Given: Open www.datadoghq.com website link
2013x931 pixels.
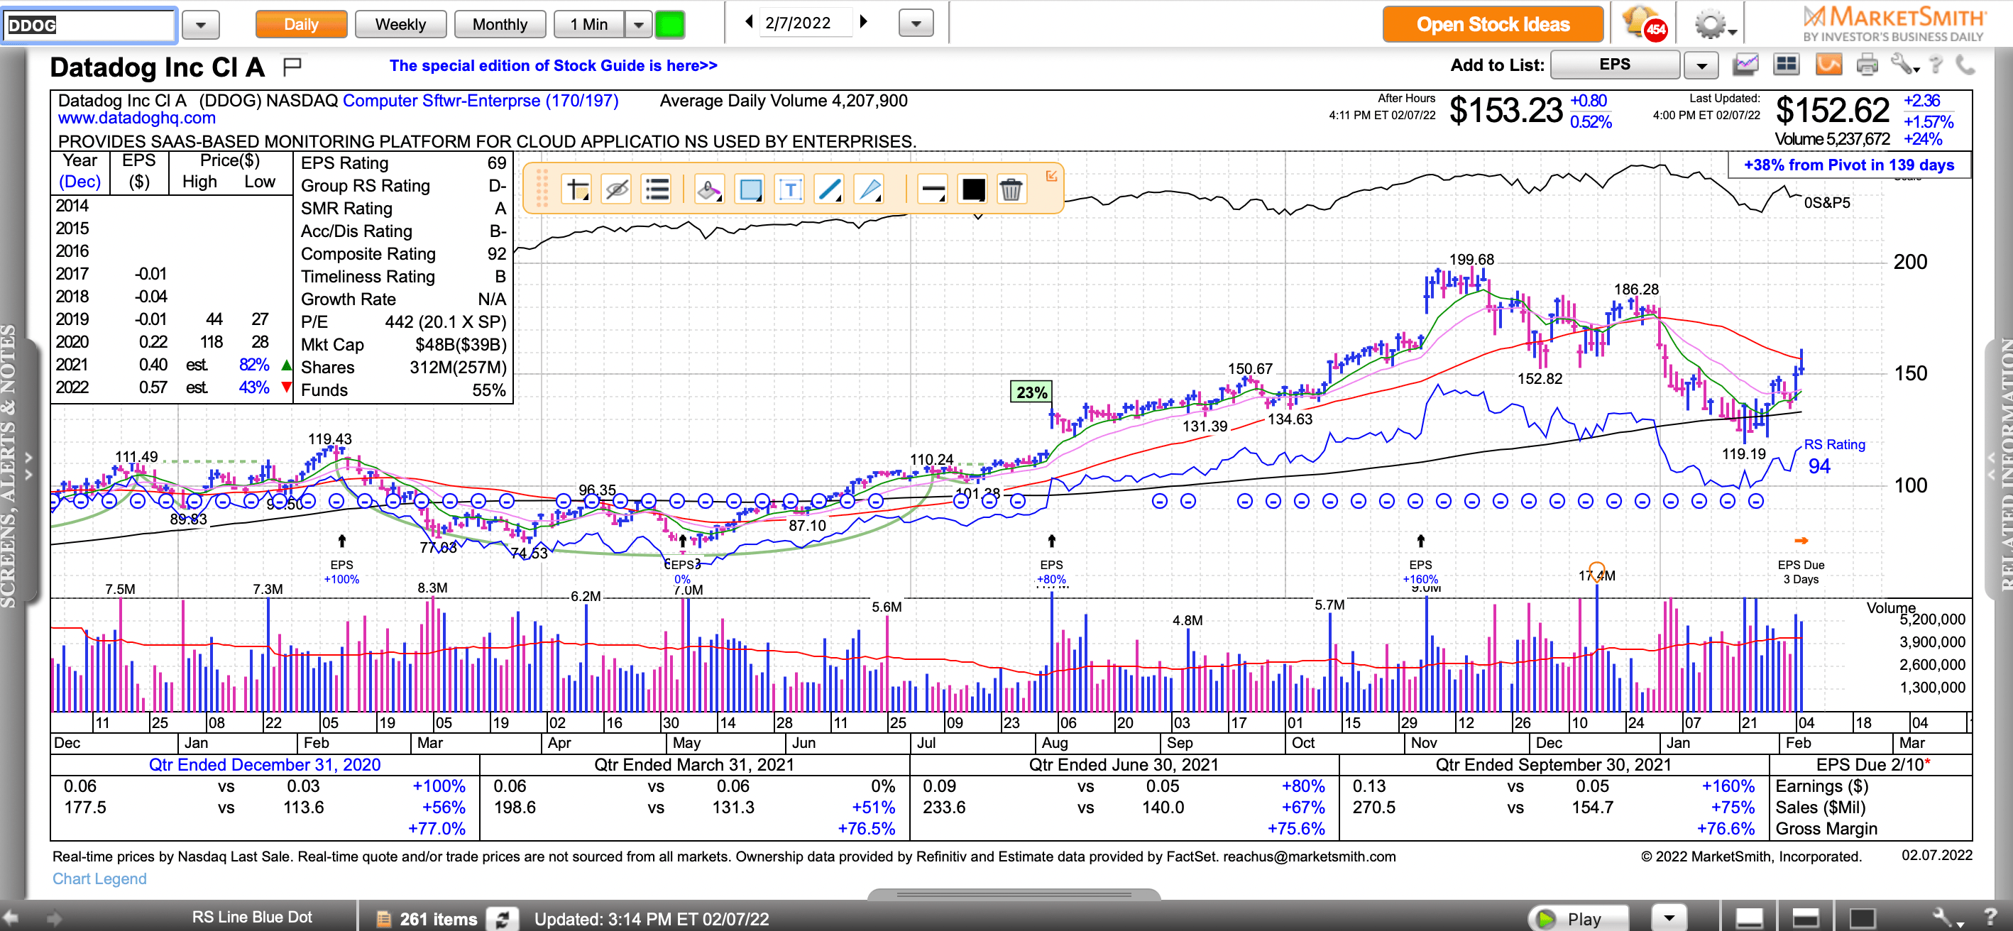Looking at the screenshot, I should point(137,118).
